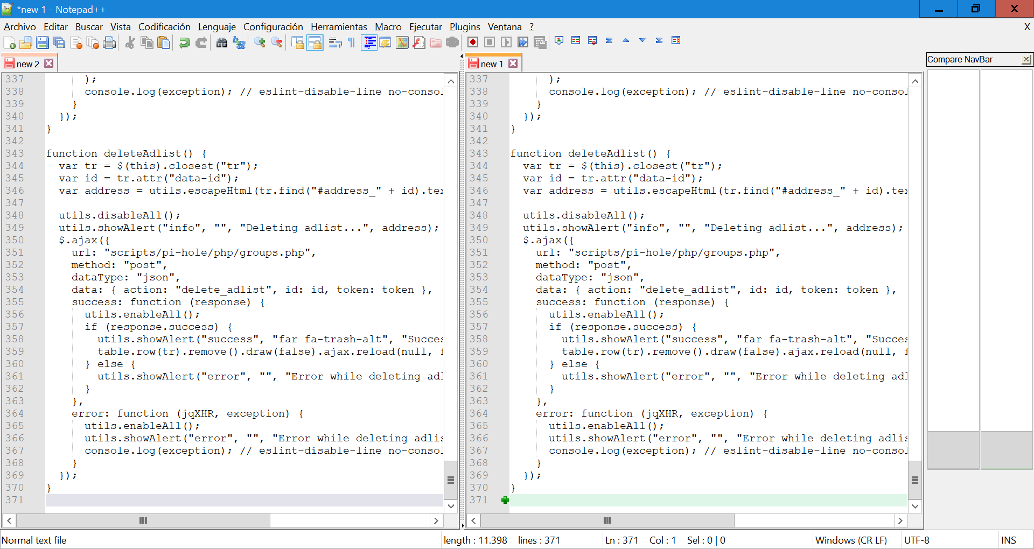Jump to the last difference
Image resolution: width=1034 pixels, height=549 pixels.
click(659, 41)
